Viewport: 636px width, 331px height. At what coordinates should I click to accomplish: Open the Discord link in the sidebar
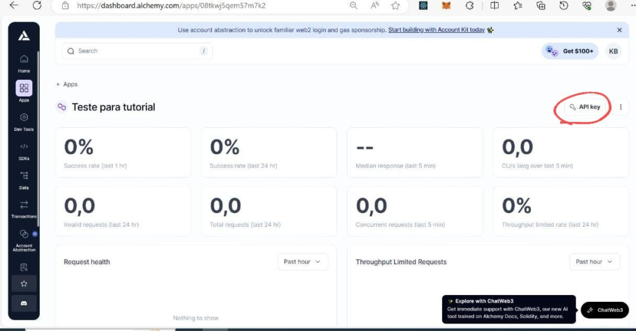[24, 304]
